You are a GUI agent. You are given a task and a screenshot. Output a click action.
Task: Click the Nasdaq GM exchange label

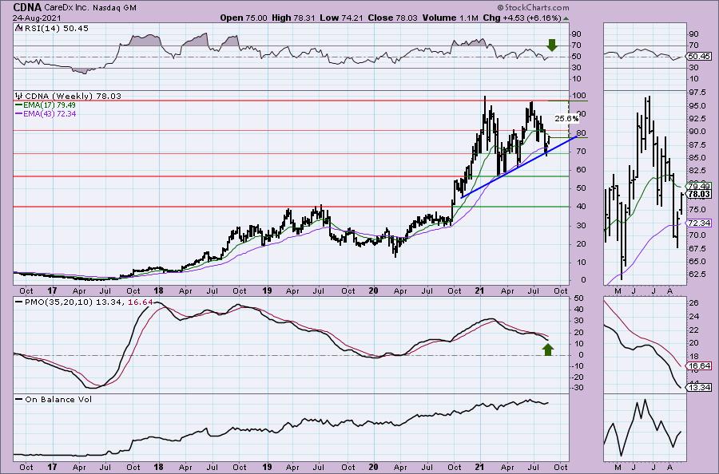113,8
